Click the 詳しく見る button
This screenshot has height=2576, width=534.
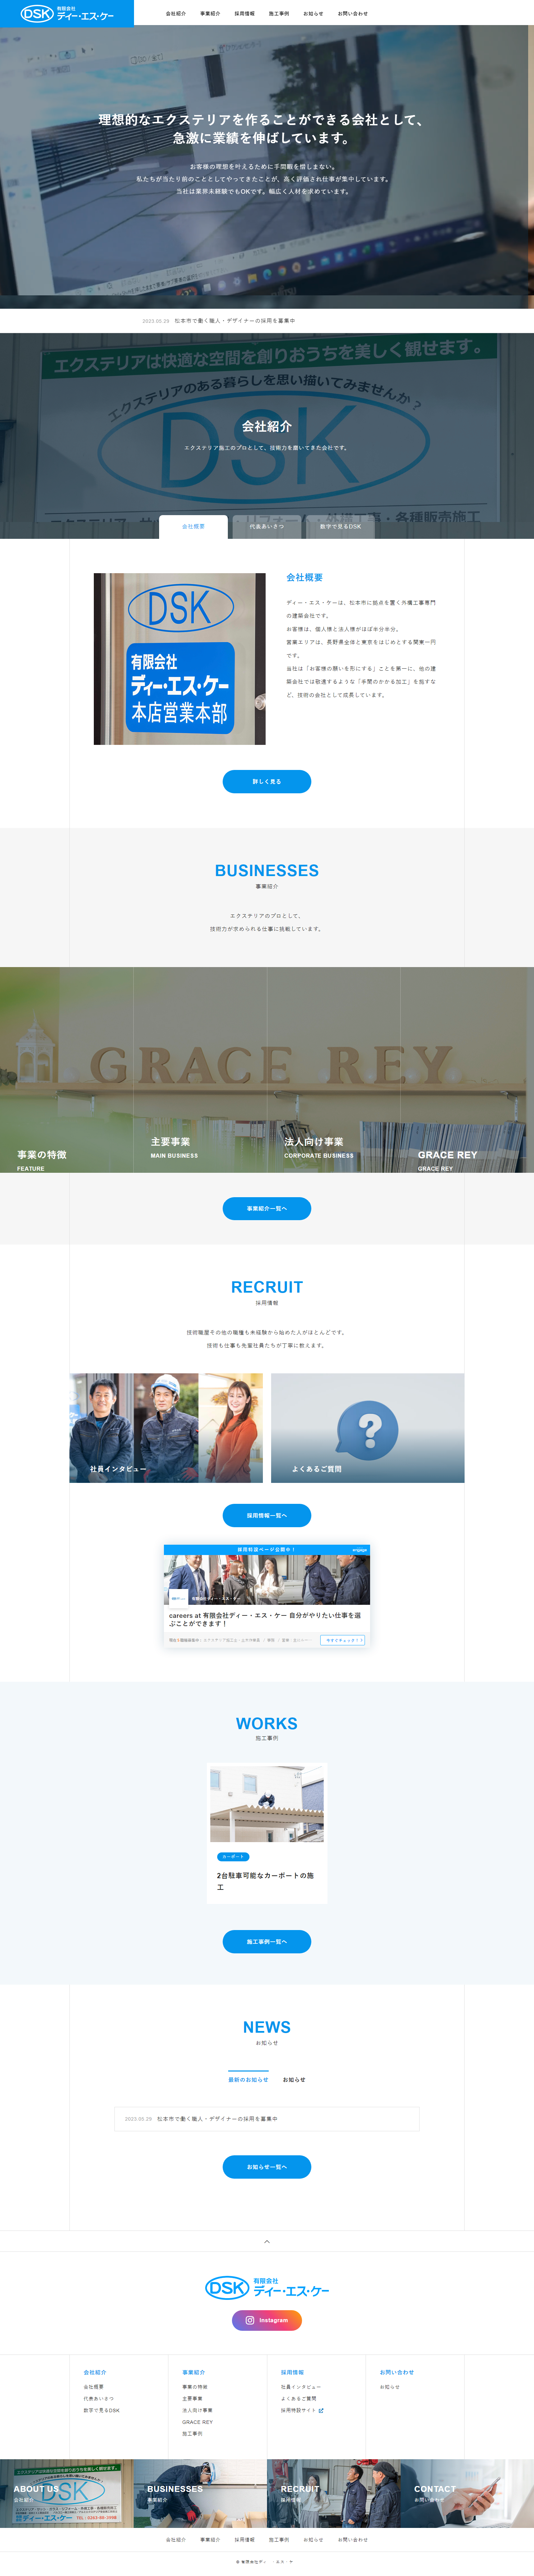tap(267, 782)
